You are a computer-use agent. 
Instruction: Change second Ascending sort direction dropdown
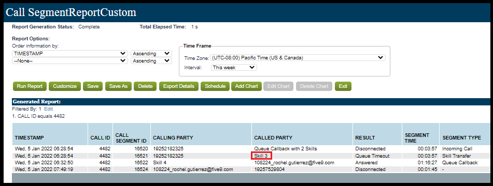151,61
